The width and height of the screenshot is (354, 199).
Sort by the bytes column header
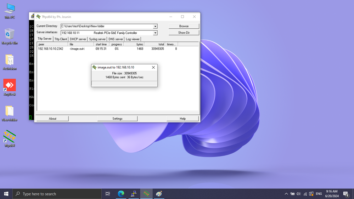(x=134, y=45)
